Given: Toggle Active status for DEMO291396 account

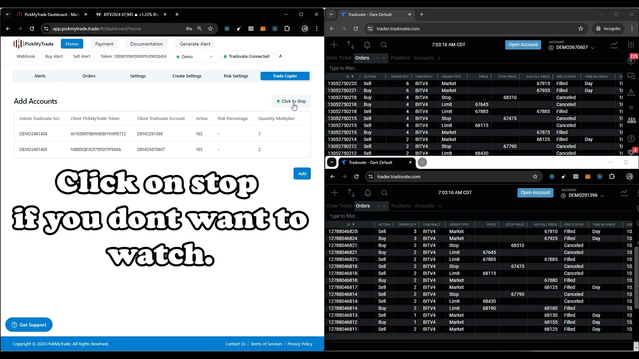Looking at the screenshot, I should (x=199, y=134).
